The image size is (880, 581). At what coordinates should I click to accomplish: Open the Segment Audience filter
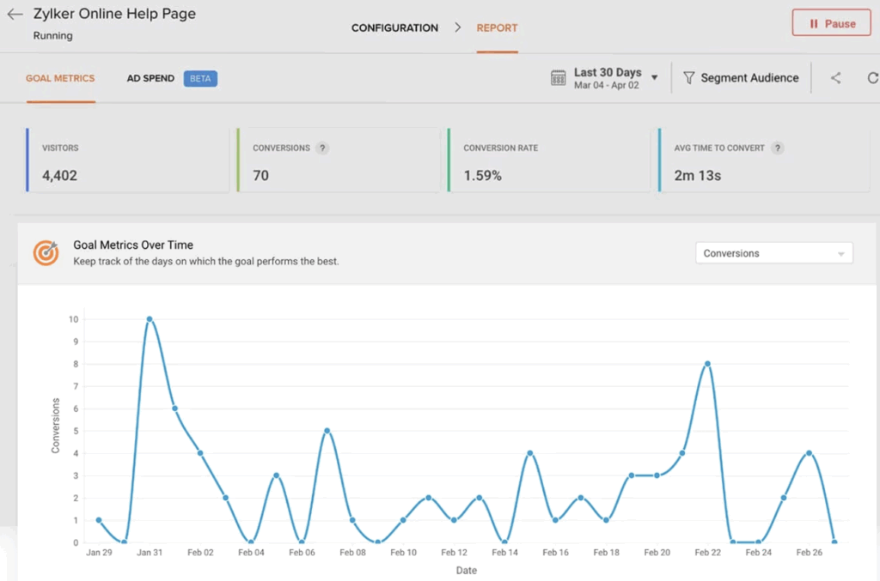tap(741, 78)
